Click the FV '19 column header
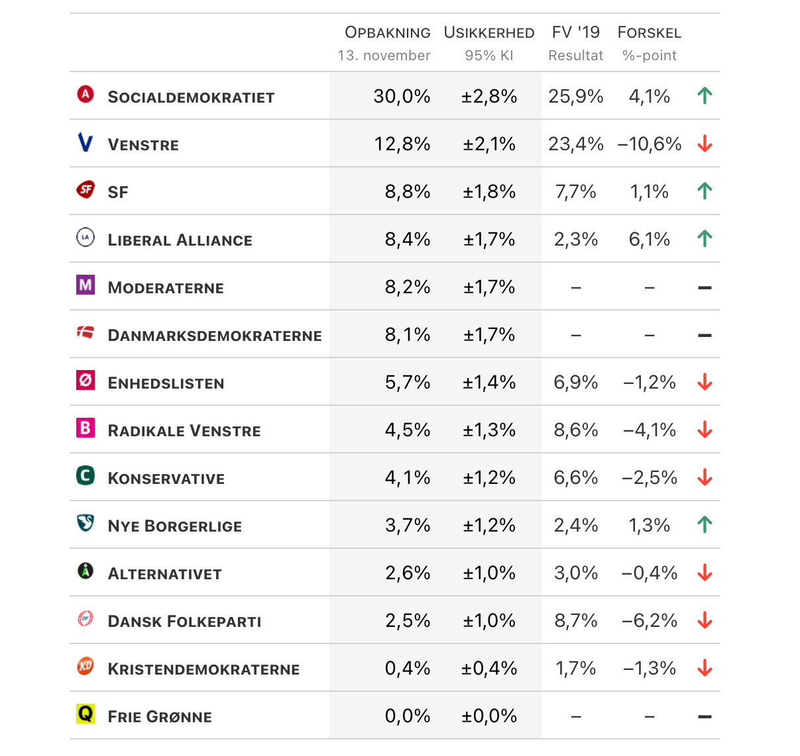Viewport: 800px width, 756px height. 575,32
